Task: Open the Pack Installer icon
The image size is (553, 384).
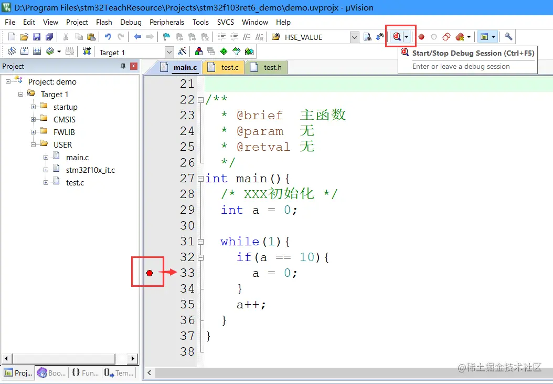Action: click(x=249, y=51)
